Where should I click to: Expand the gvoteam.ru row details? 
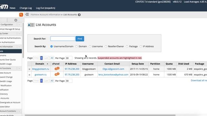[29, 75]
